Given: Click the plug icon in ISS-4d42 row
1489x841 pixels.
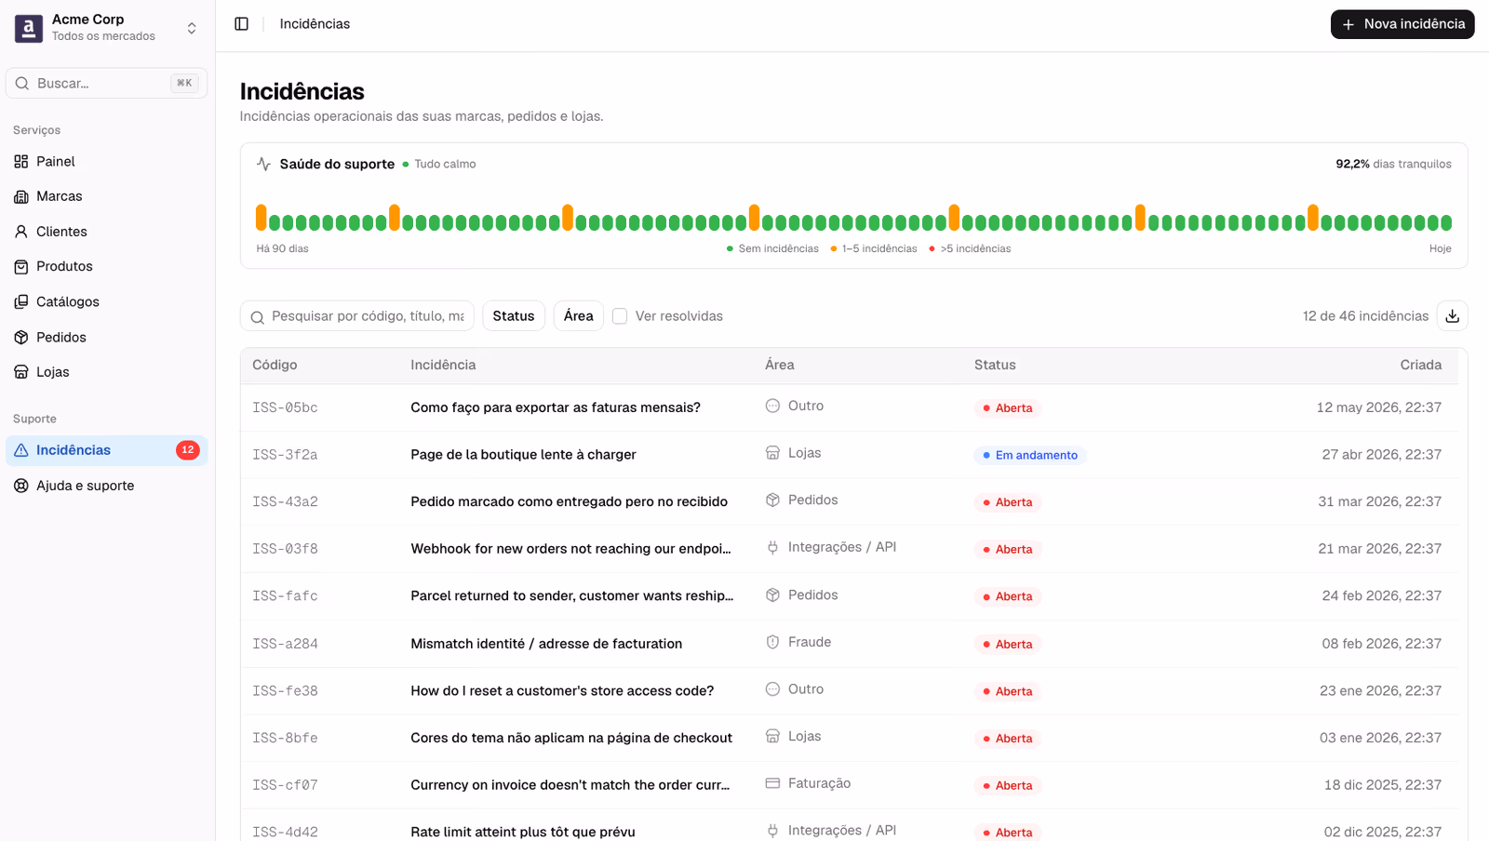Looking at the screenshot, I should point(772,831).
